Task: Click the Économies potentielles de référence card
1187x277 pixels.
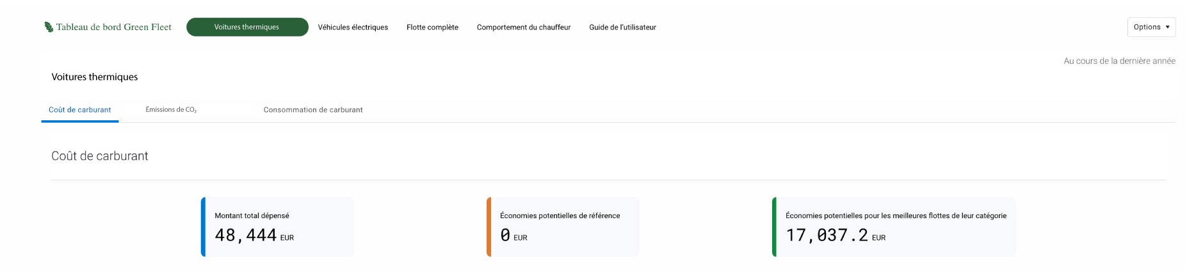Action: tap(564, 226)
